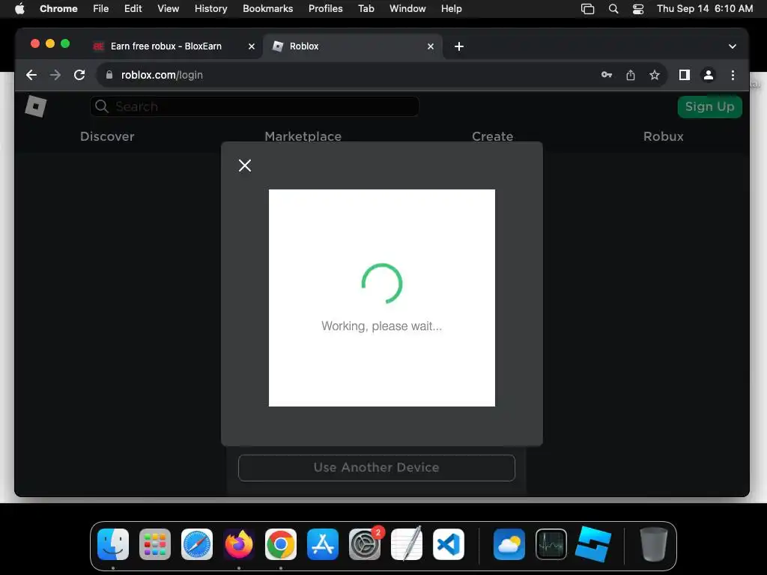
Task: Open TextEdit from the Dock
Action: [x=407, y=544]
